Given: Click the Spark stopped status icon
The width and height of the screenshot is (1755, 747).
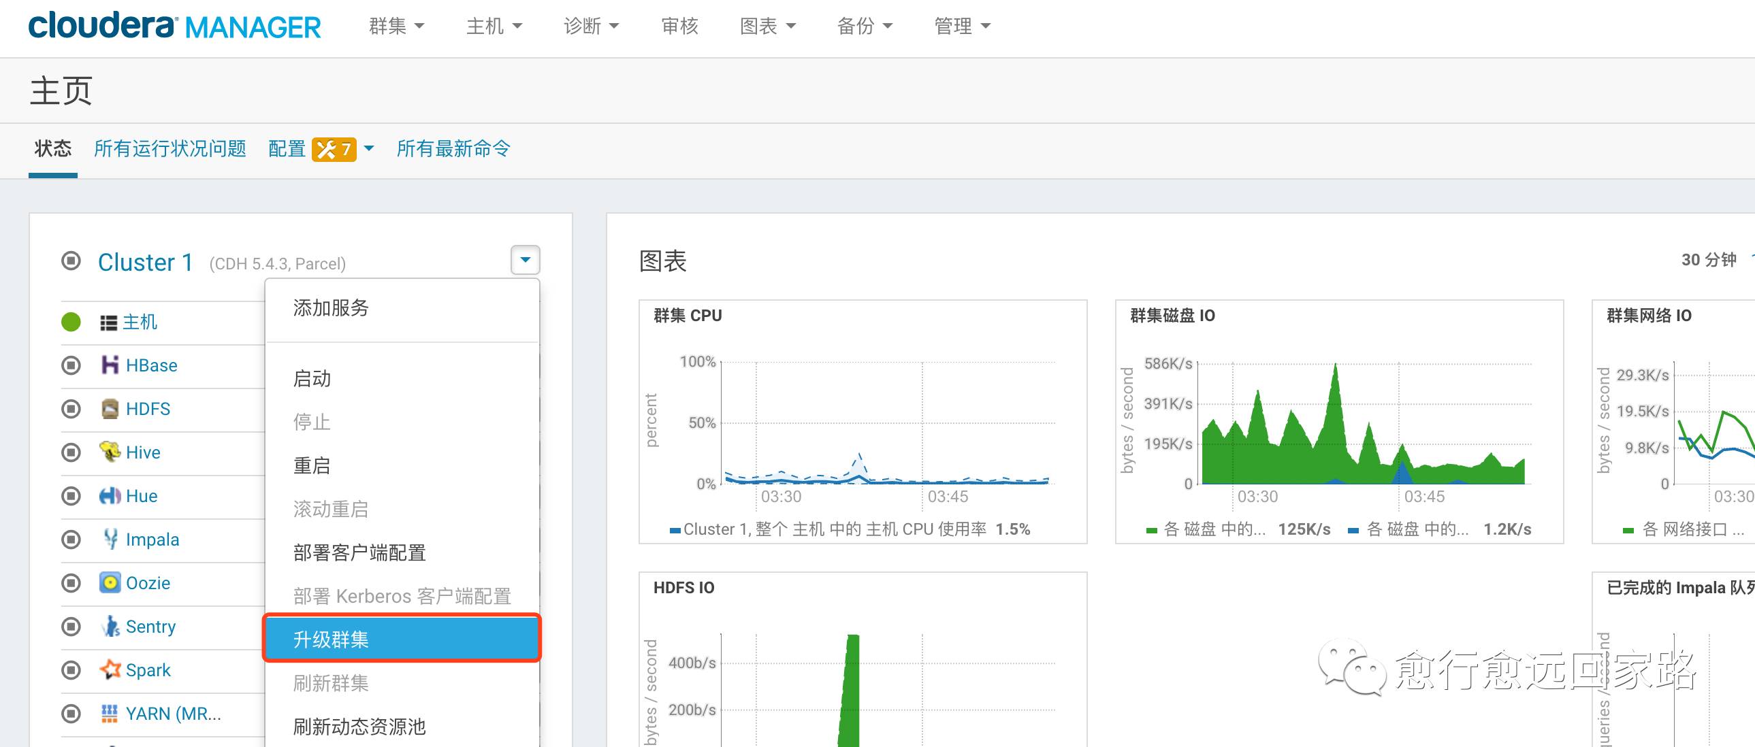Looking at the screenshot, I should [71, 671].
